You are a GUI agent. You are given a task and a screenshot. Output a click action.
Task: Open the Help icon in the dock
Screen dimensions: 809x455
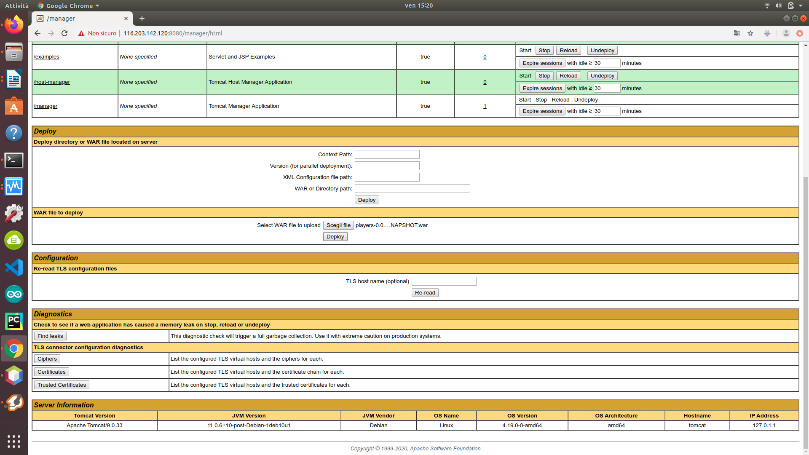tap(14, 133)
